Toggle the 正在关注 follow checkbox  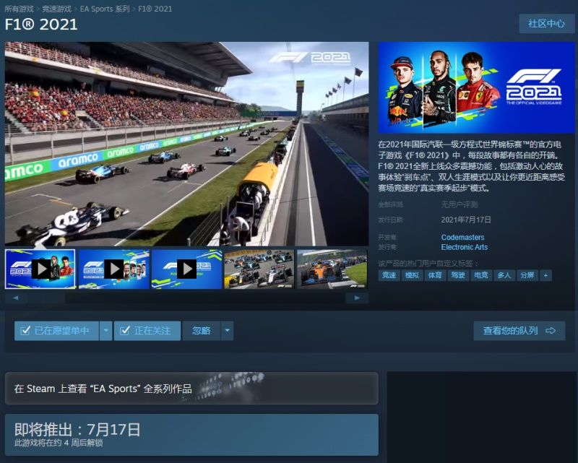tap(147, 331)
